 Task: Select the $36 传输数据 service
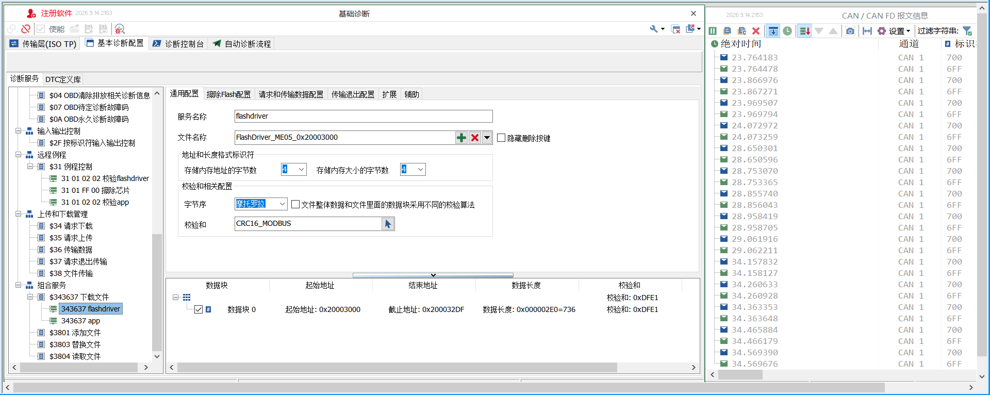[71, 250]
